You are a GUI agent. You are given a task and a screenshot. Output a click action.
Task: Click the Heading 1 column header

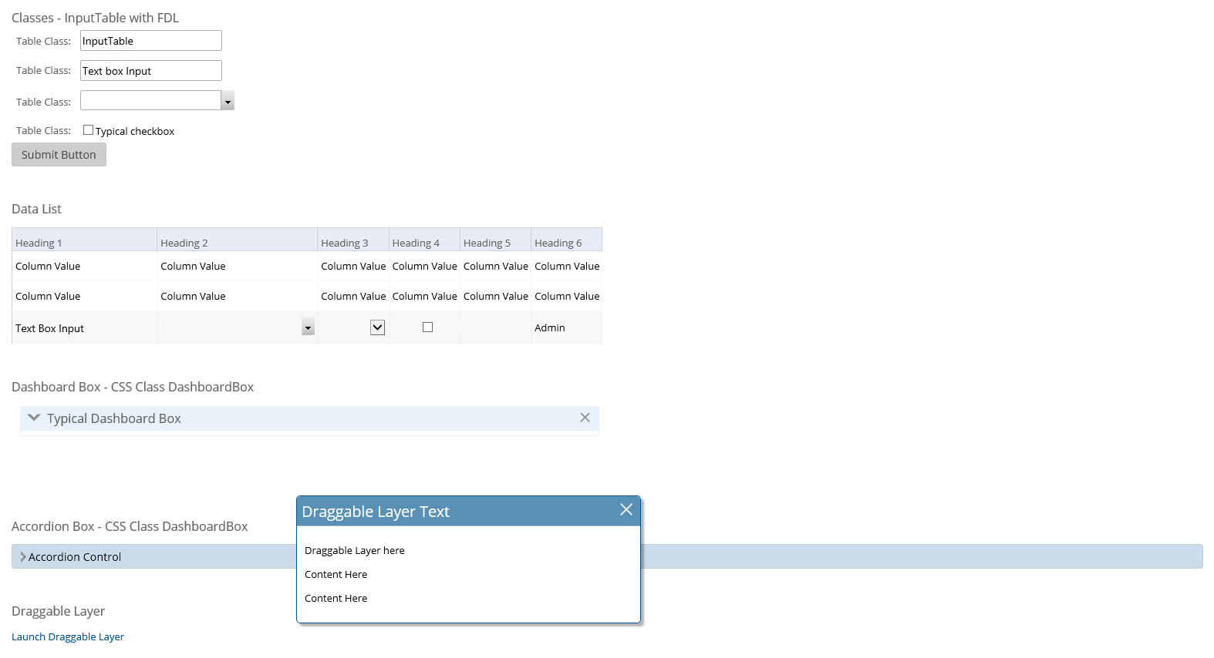point(84,240)
